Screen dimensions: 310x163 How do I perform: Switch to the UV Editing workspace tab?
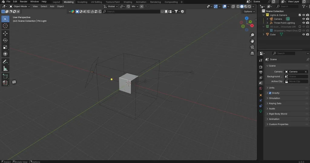[97, 2]
